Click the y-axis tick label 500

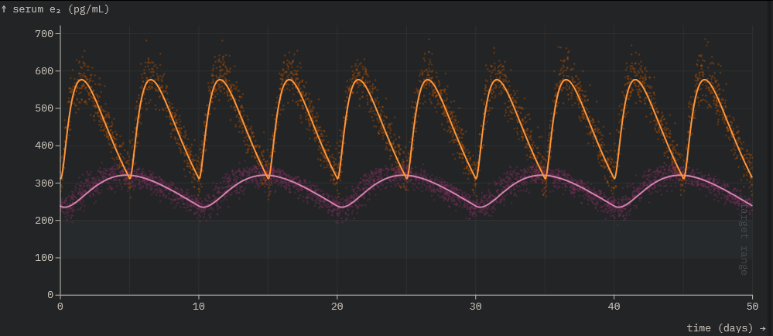point(44,108)
